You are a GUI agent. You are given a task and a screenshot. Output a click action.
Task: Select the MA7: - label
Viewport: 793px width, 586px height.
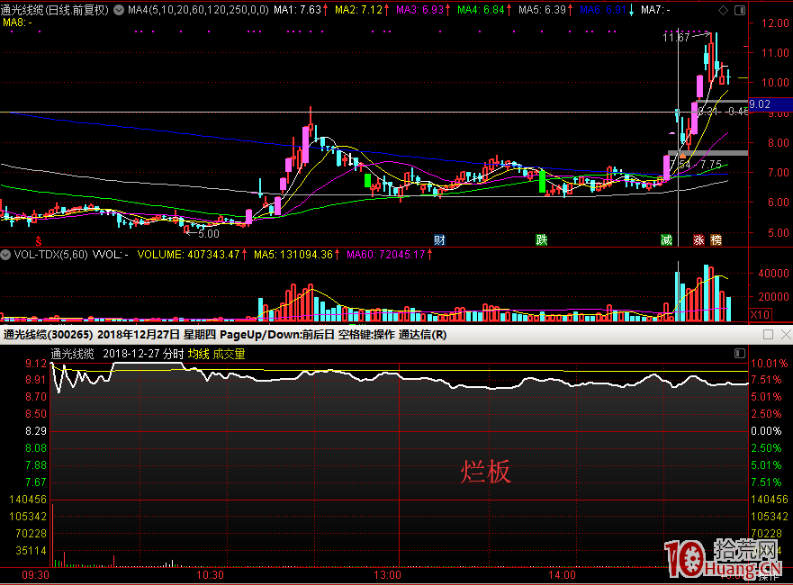point(655,10)
